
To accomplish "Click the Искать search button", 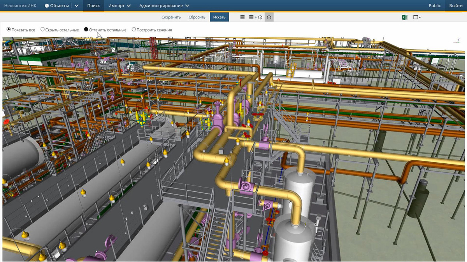I will tap(219, 17).
